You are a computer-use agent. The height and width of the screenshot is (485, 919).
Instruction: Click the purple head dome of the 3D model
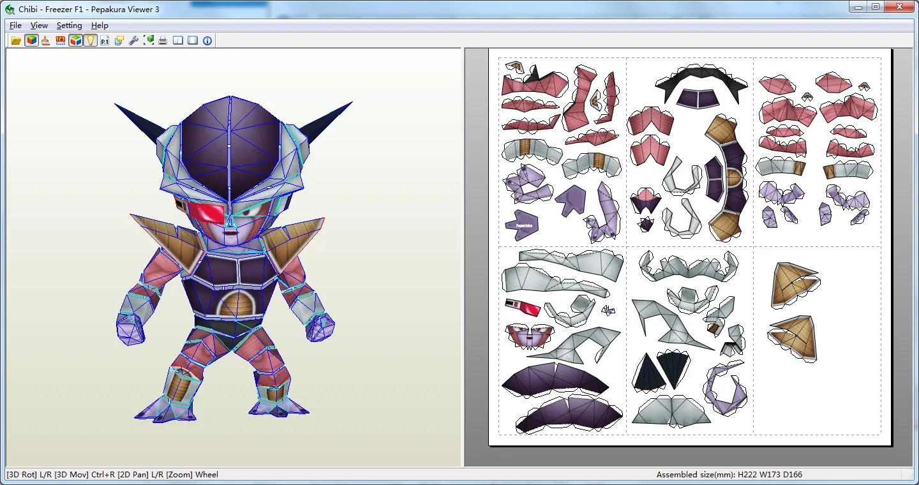(x=230, y=148)
